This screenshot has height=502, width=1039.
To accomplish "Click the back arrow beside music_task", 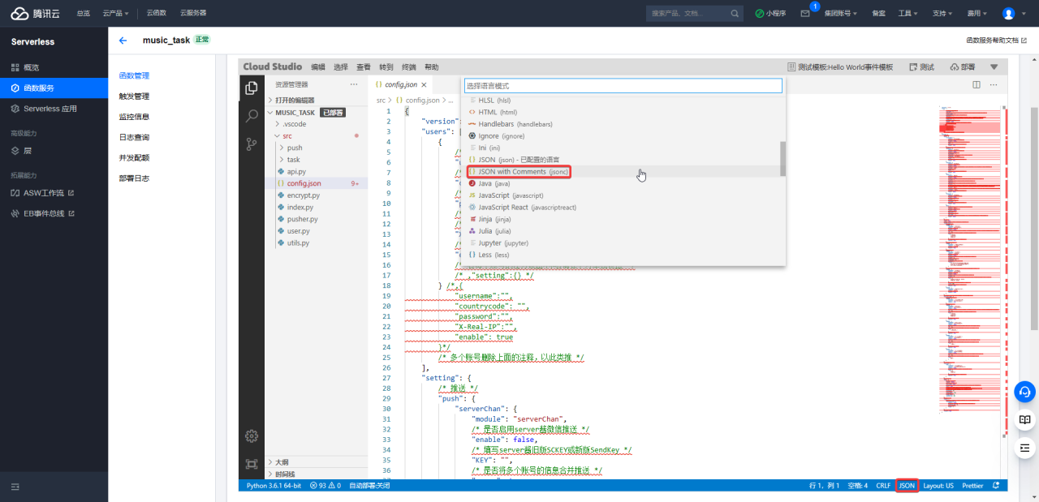I will 123,40.
